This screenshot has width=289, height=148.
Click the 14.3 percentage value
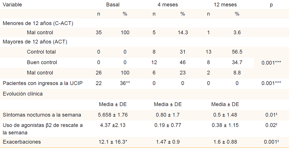[x=182, y=33]
